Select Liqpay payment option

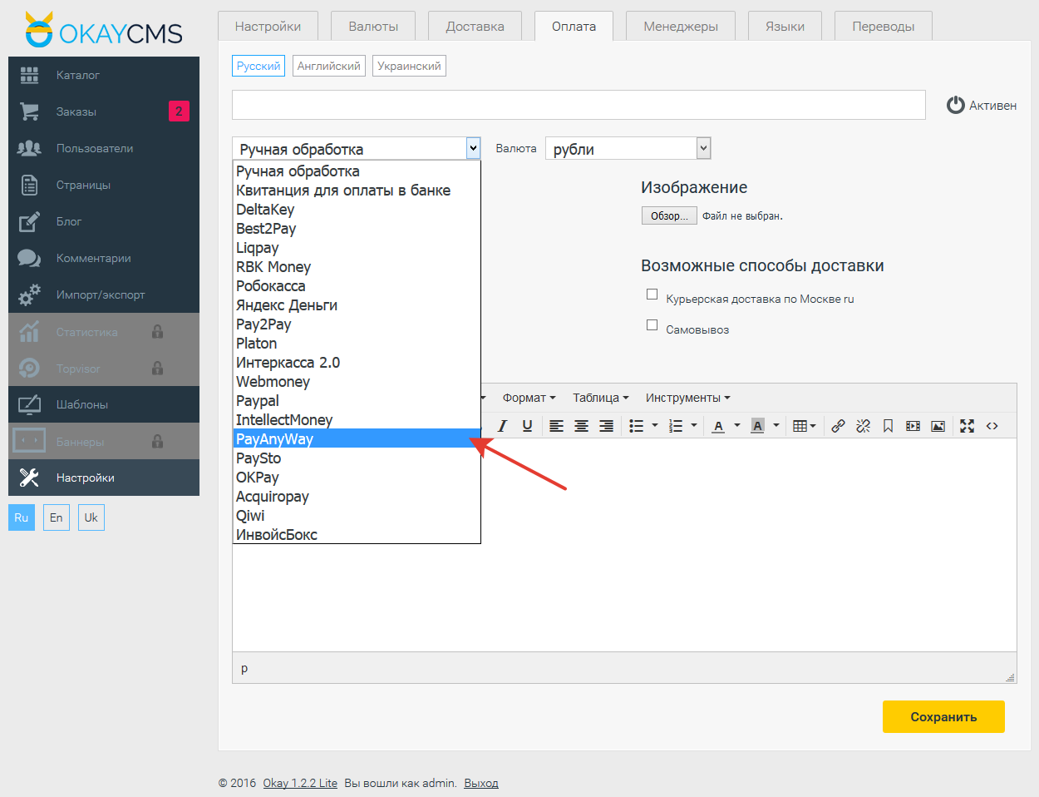pyautogui.click(x=357, y=248)
